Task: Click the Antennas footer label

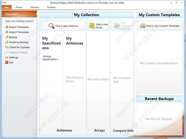Action: pos(64,130)
